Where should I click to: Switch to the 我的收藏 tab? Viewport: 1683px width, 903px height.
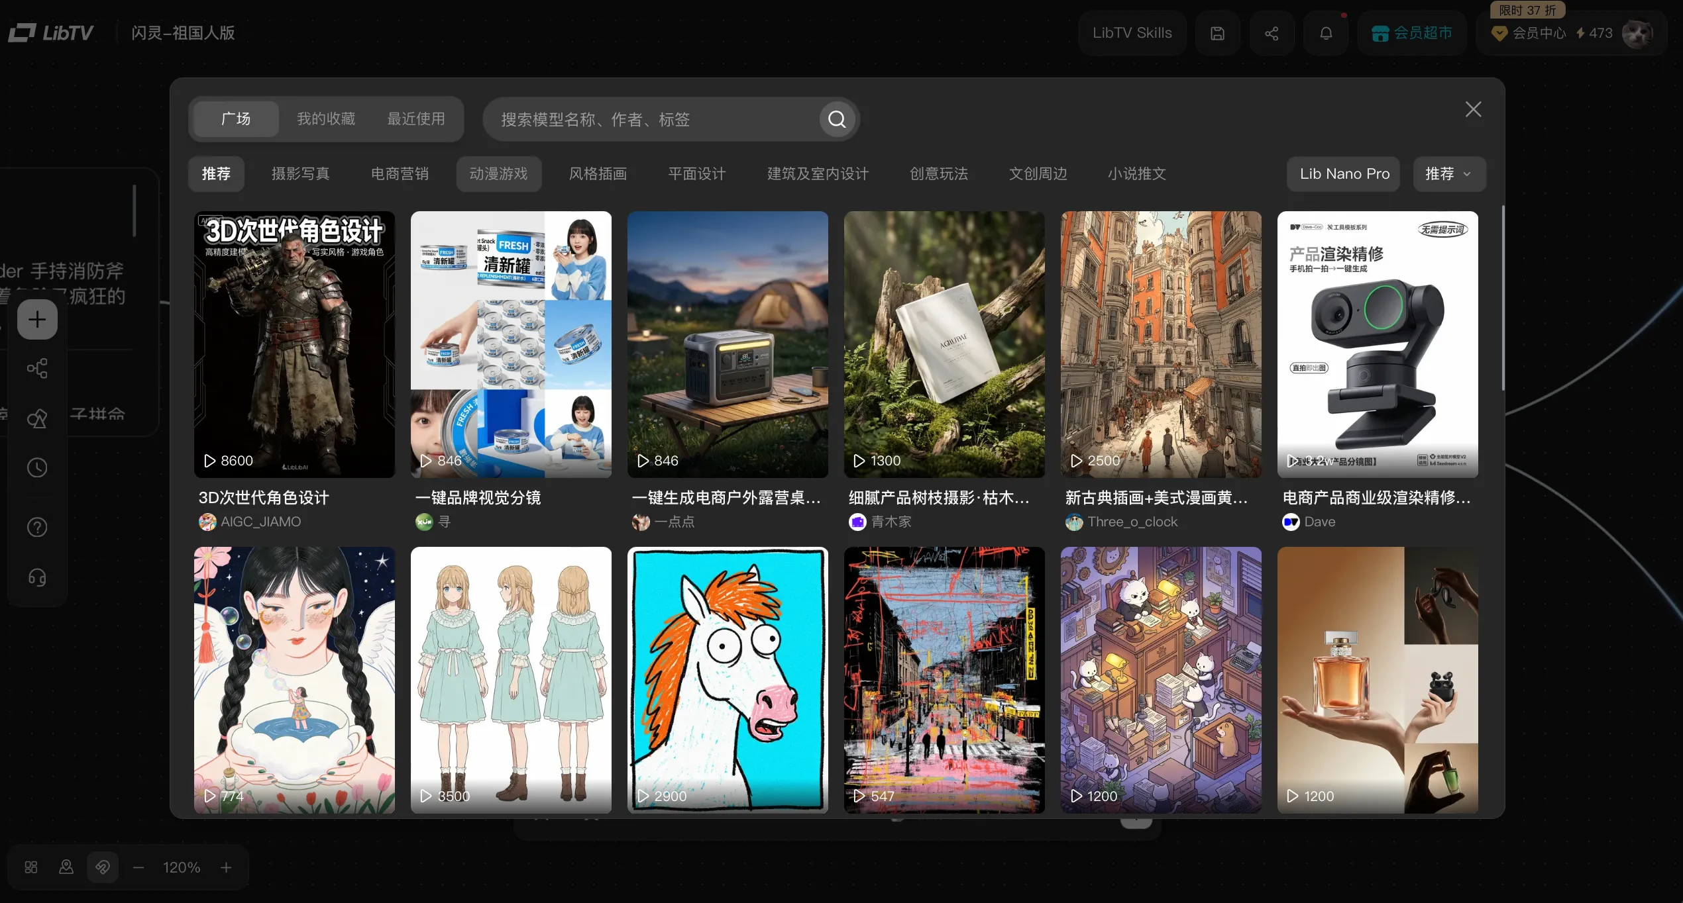[x=326, y=119]
